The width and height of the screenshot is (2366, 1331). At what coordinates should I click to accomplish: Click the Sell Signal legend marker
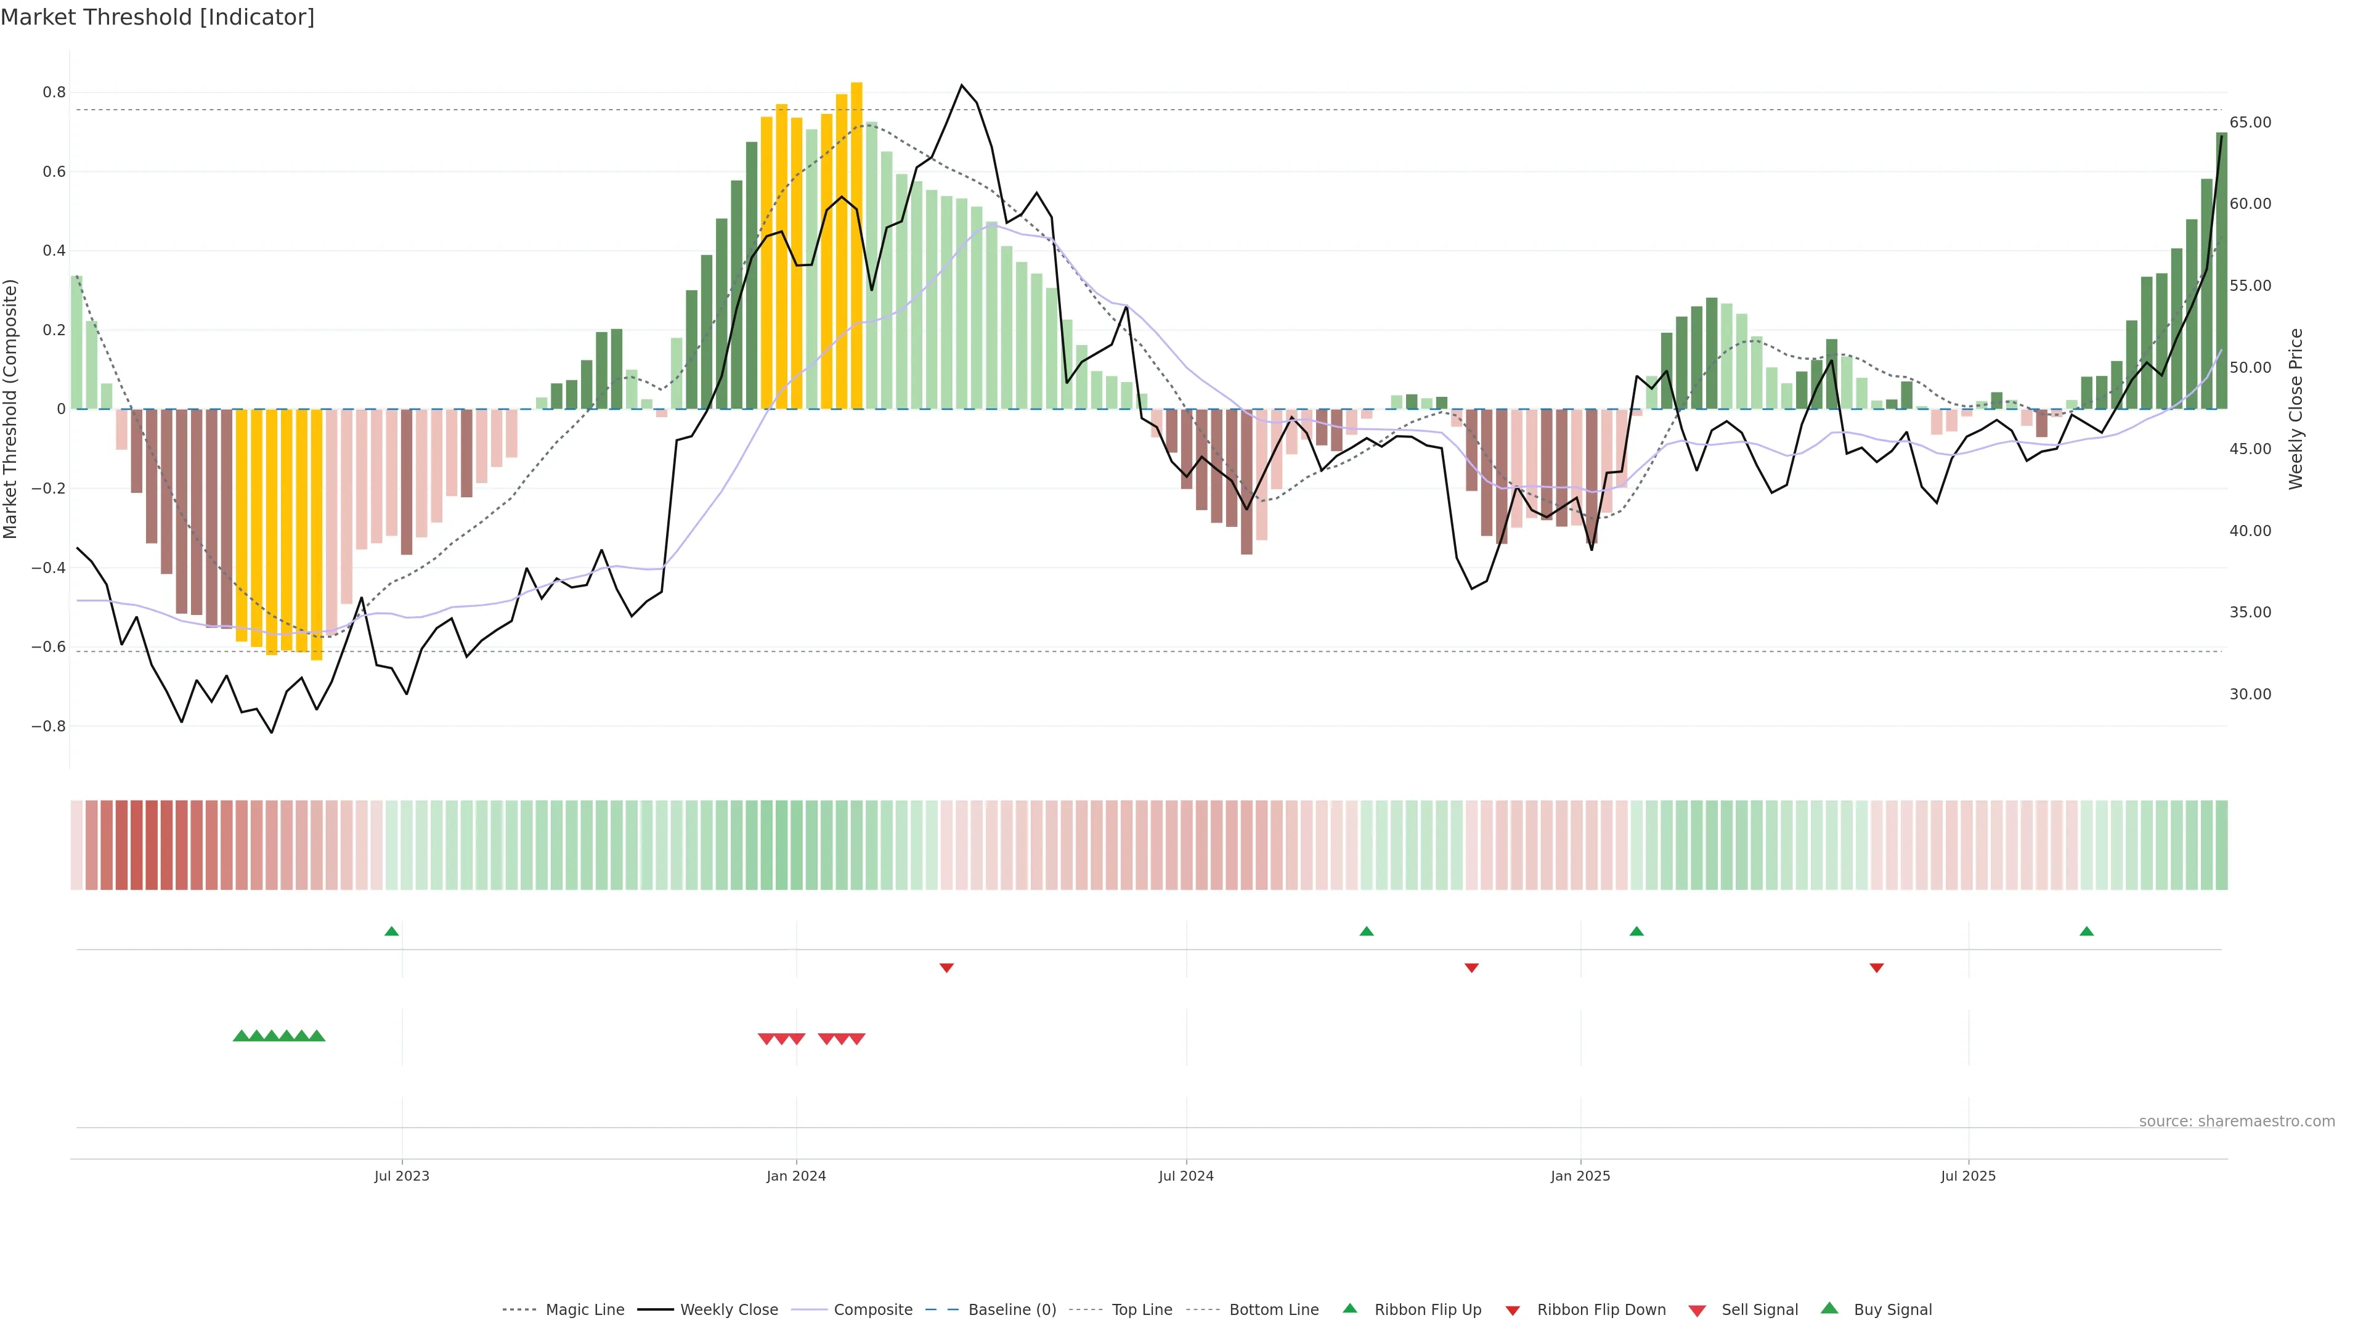(1697, 1311)
